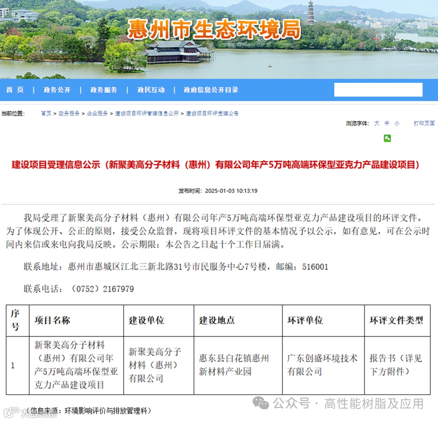Click the 项目名称 table header

[52, 320]
